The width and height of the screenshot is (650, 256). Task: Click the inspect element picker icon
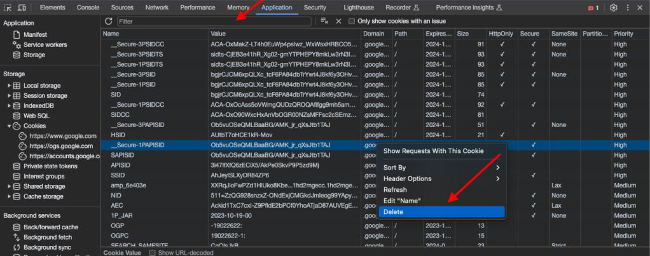(8, 8)
